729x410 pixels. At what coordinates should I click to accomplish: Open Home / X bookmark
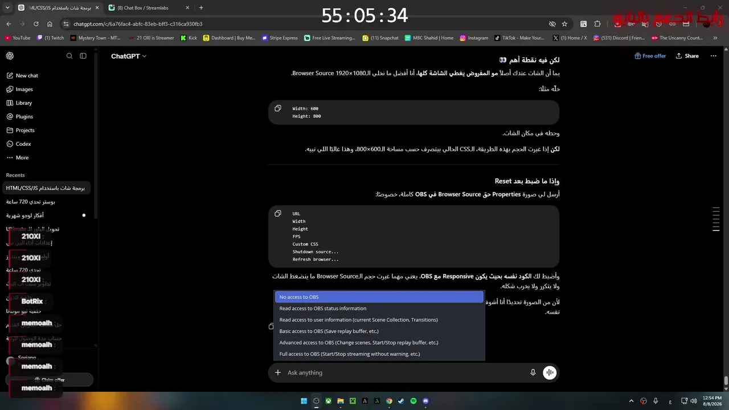coord(570,38)
